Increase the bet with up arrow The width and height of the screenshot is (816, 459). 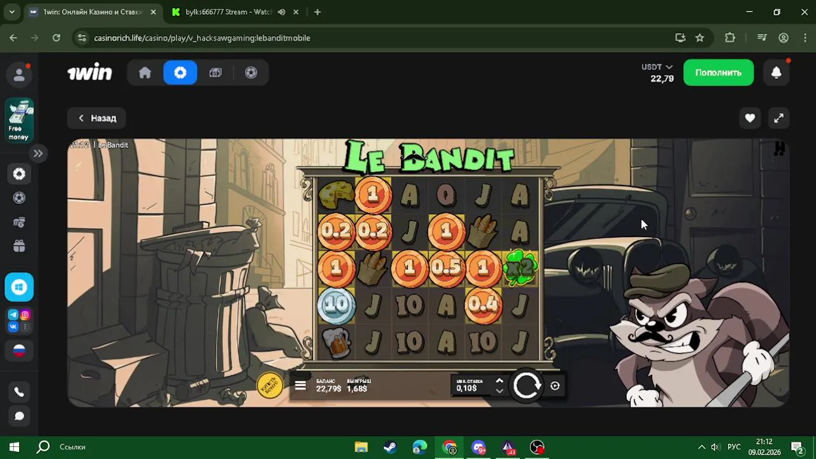pos(499,381)
